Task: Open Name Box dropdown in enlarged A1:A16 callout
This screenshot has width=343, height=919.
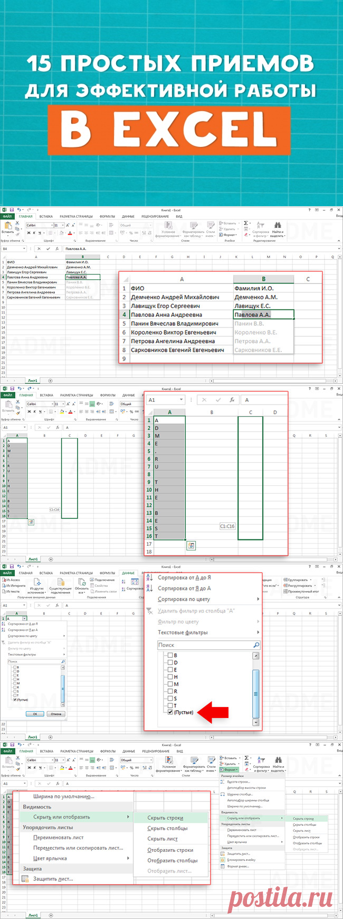Action: [x=182, y=400]
